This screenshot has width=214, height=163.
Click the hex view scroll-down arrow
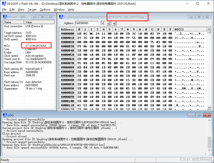(x=209, y=108)
